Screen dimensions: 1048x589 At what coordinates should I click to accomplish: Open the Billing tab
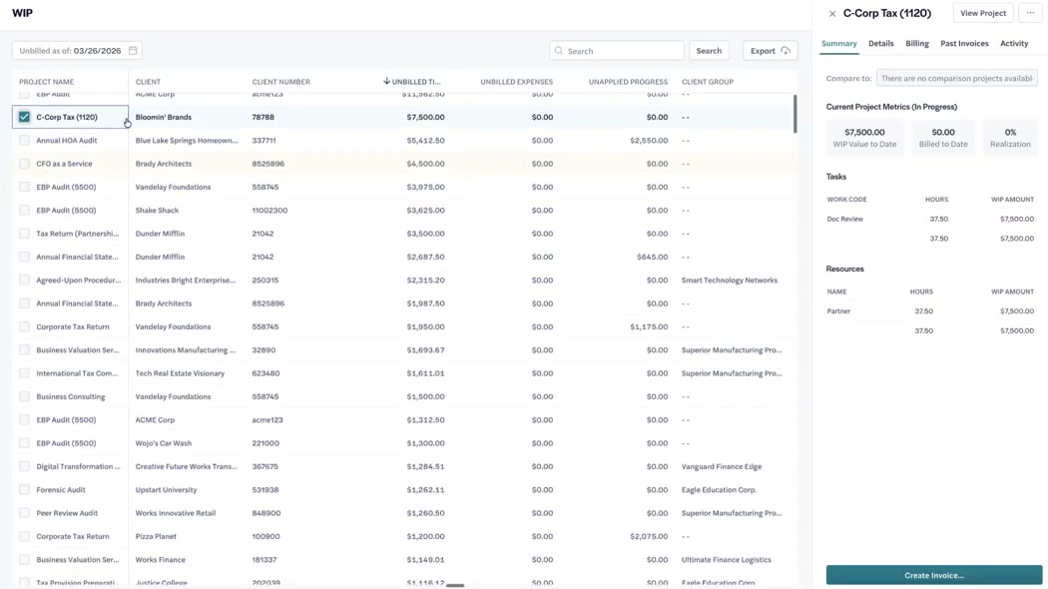(917, 44)
